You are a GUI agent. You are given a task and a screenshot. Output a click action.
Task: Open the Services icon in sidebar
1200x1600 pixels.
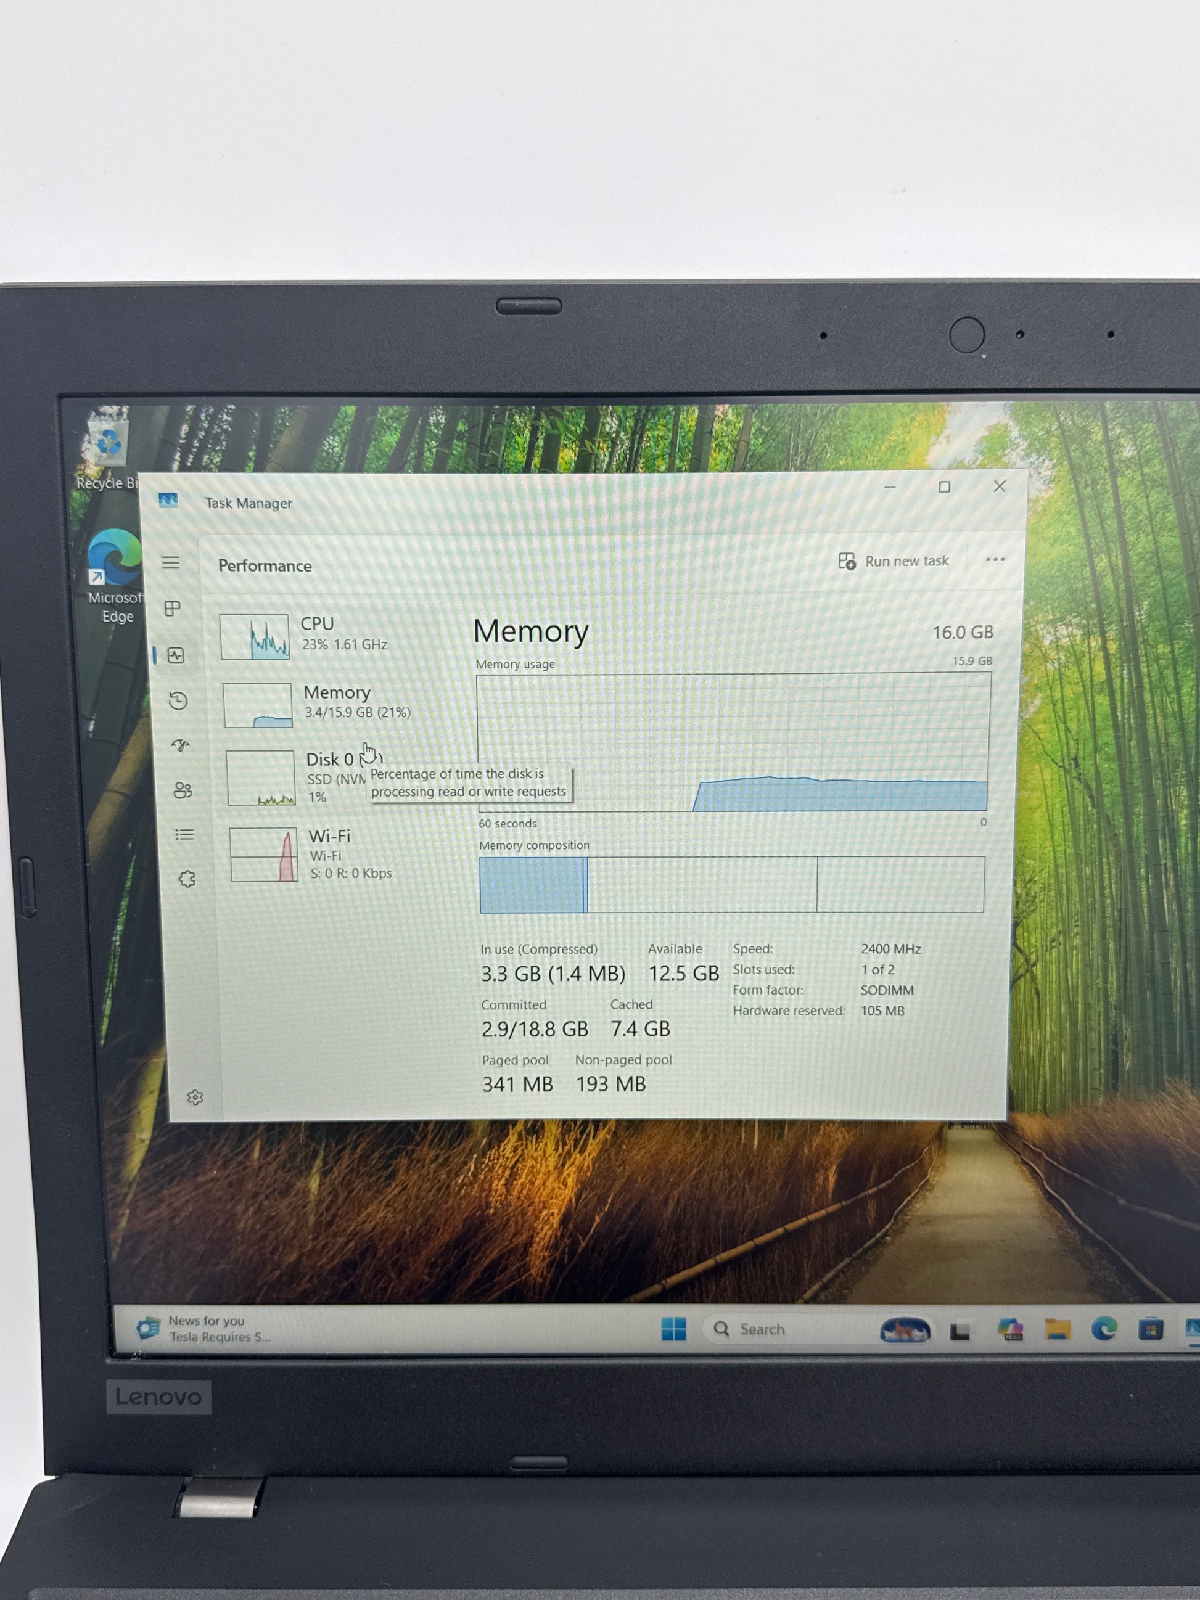pyautogui.click(x=187, y=879)
